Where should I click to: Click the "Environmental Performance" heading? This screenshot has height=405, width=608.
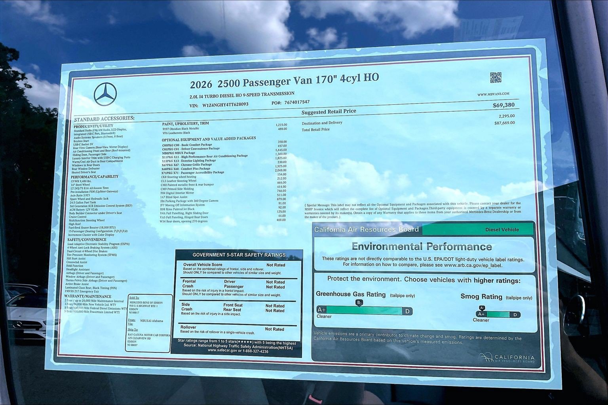click(x=422, y=247)
